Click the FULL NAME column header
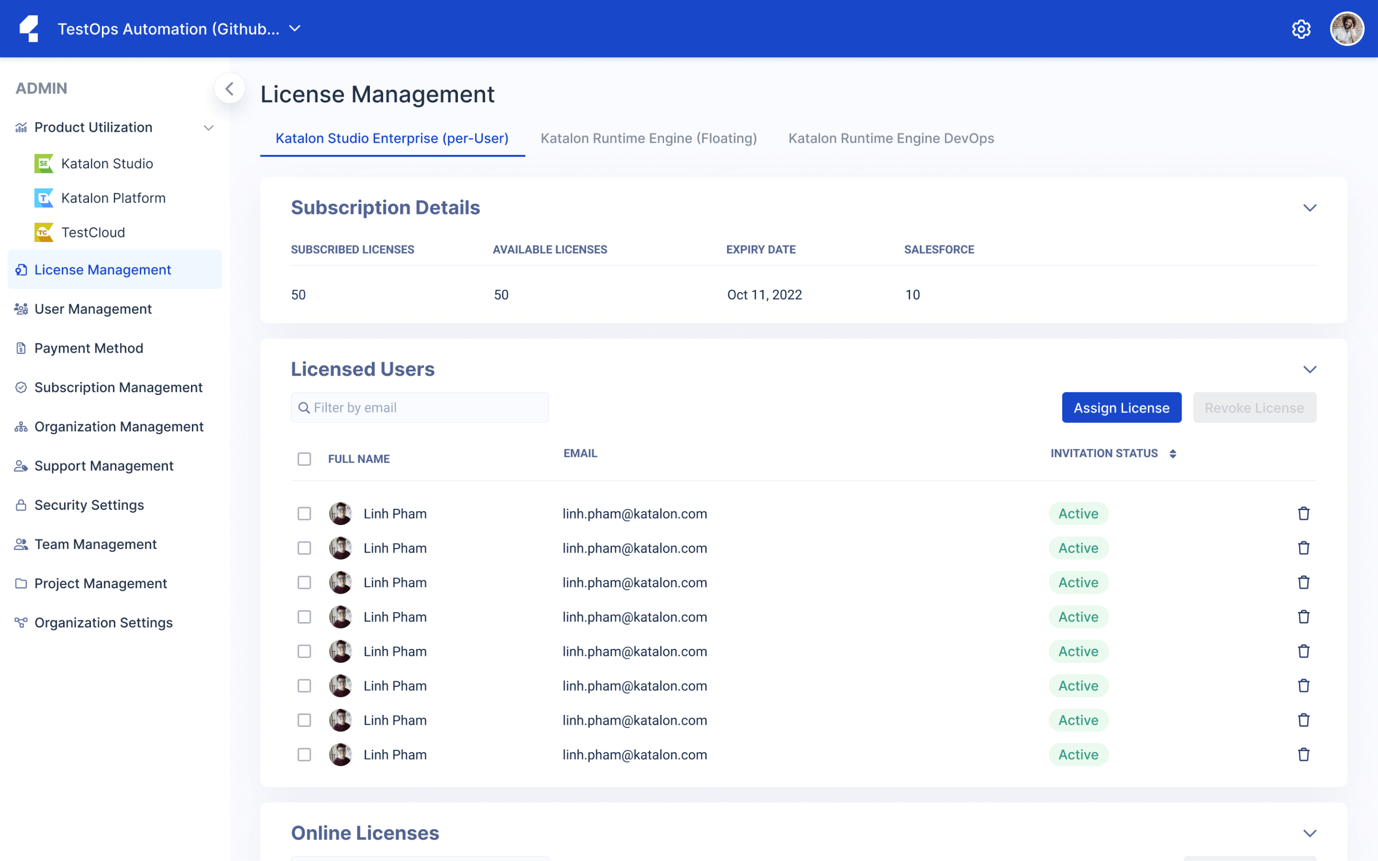The height and width of the screenshot is (861, 1378). point(359,459)
